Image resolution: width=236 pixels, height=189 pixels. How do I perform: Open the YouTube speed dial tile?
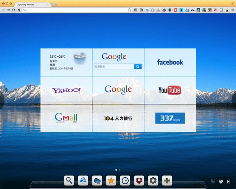click(170, 90)
